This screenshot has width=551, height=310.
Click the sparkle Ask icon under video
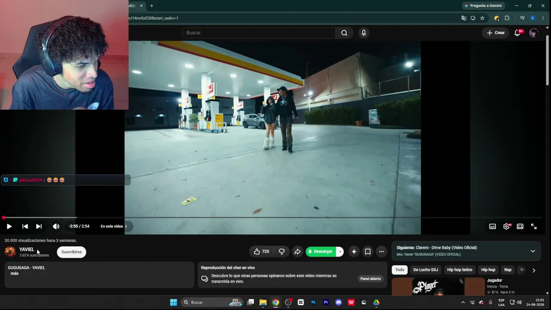coord(354,251)
